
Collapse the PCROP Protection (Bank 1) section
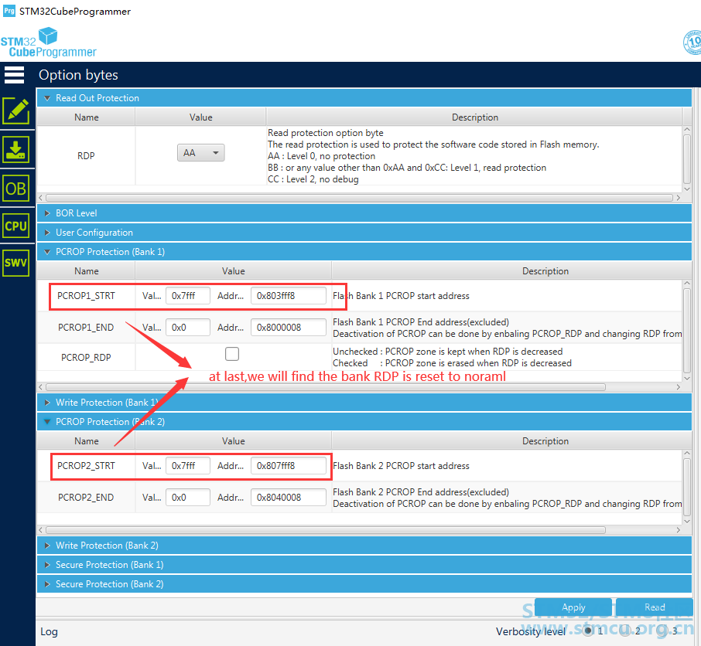tap(364, 251)
